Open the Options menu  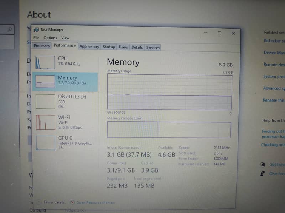pos(50,38)
